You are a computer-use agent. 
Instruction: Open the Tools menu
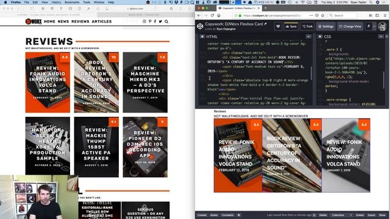pos(87,2)
